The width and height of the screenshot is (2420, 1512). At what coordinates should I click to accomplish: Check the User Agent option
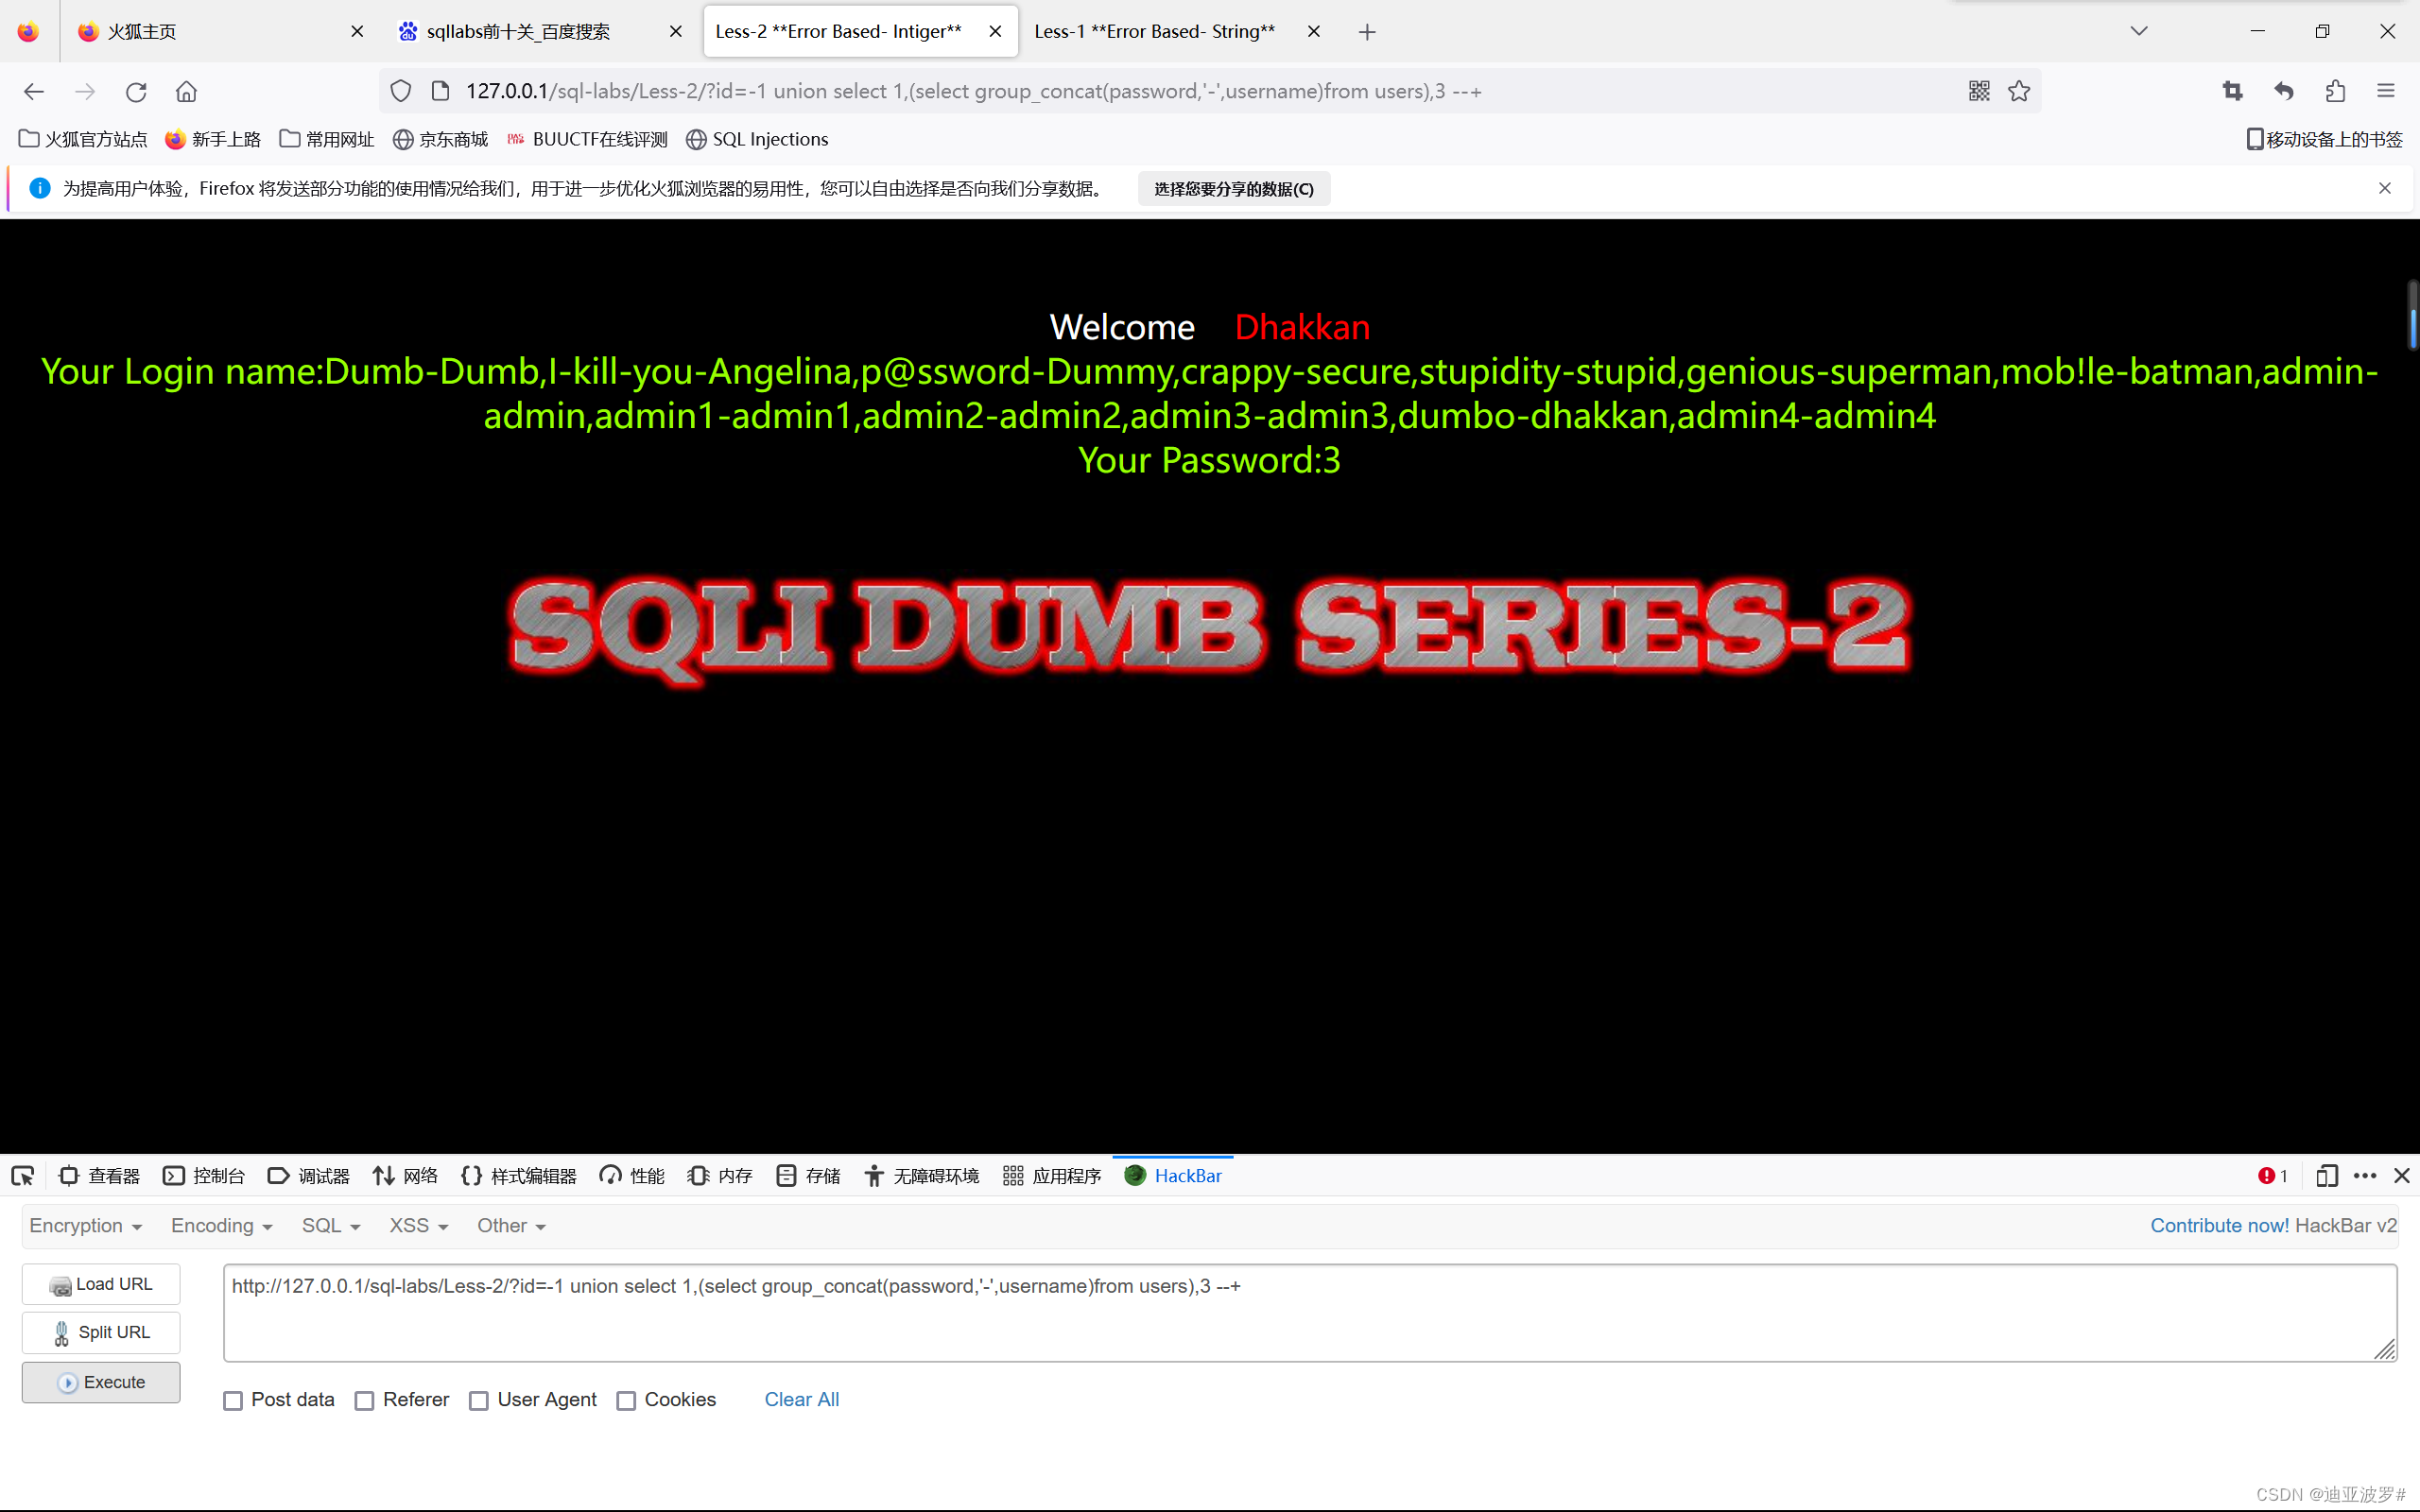(479, 1400)
